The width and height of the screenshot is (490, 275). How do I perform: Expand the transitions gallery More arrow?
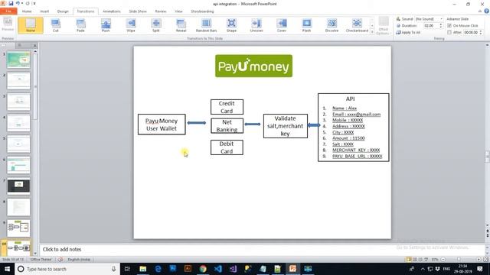coord(372,32)
